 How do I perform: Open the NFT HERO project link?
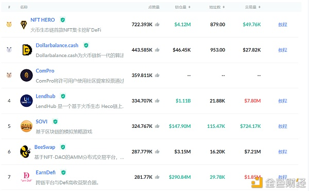point(43,20)
